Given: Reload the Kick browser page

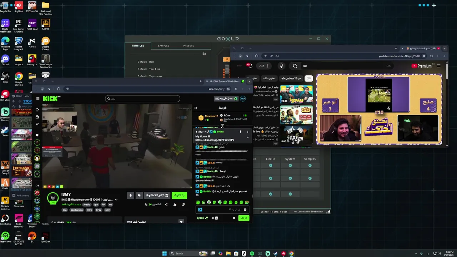Looking at the screenshot, I should 236,89.
